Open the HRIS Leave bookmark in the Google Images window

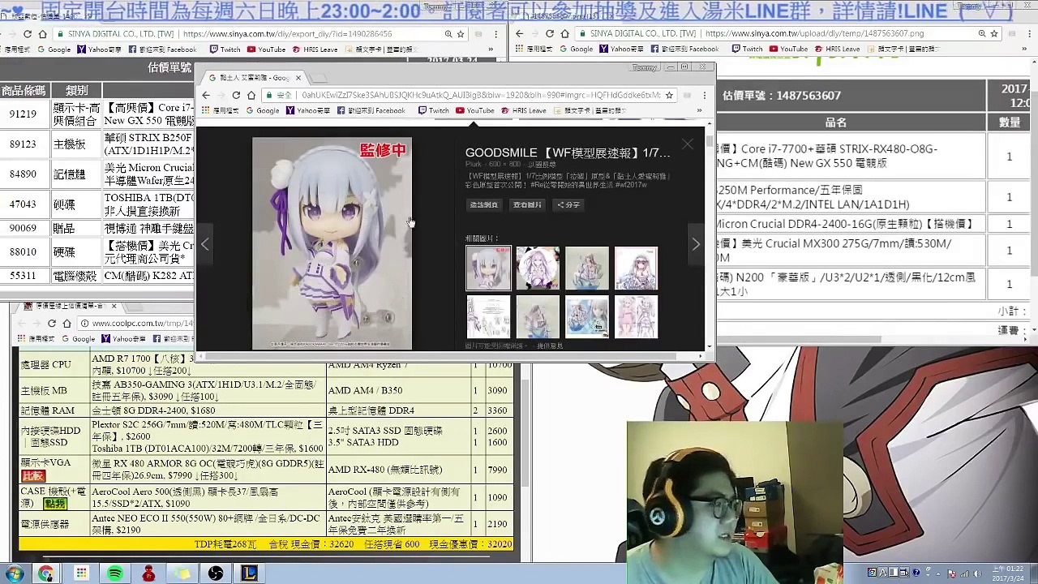523,110
